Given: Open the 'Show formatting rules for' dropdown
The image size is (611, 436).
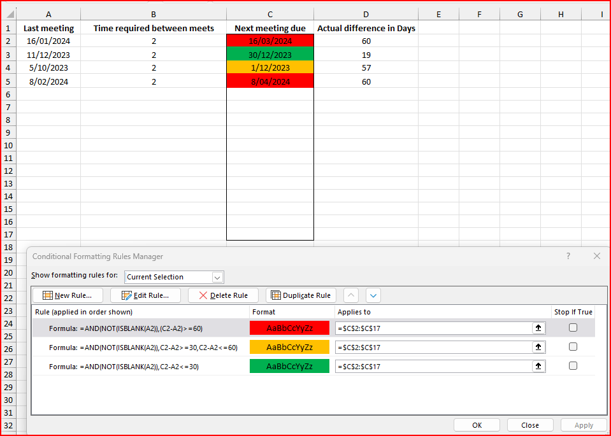Looking at the screenshot, I should [217, 277].
